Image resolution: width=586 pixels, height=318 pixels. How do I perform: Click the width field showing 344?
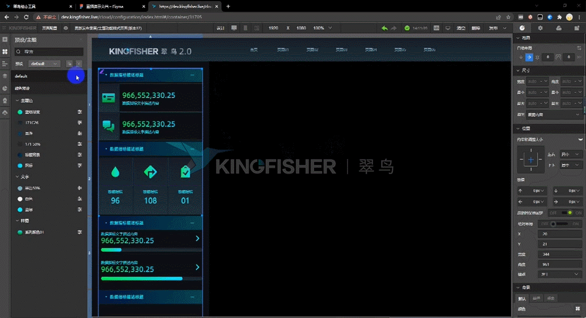click(x=560, y=254)
